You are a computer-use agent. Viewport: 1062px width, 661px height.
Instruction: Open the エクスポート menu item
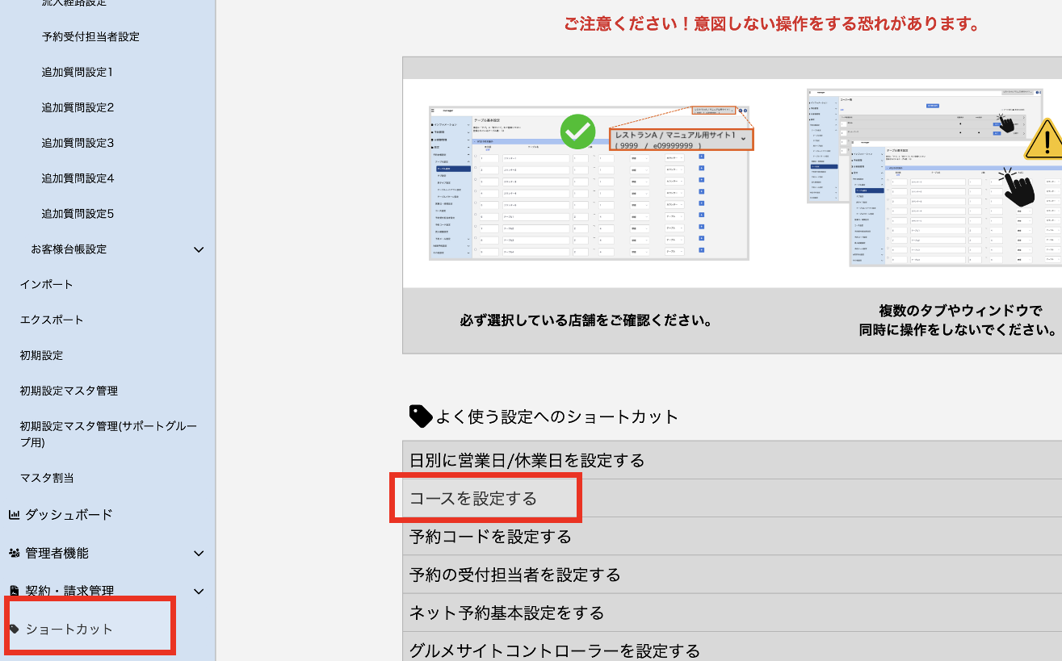52,320
